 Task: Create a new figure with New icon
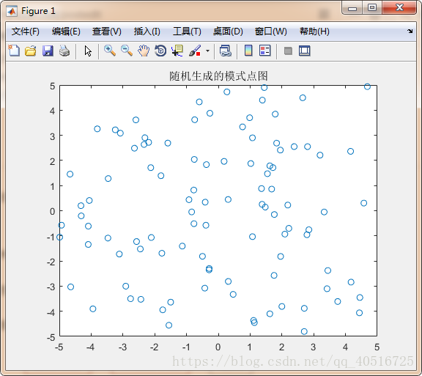pyautogui.click(x=14, y=51)
